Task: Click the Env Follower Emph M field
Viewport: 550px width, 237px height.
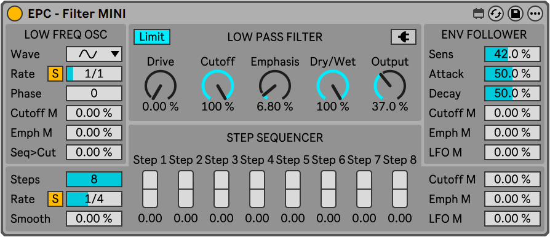Action: pos(512,133)
